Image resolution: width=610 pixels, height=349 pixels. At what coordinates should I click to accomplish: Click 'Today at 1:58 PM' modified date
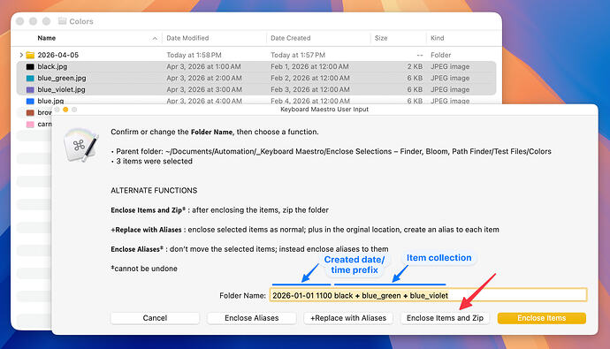pos(194,55)
